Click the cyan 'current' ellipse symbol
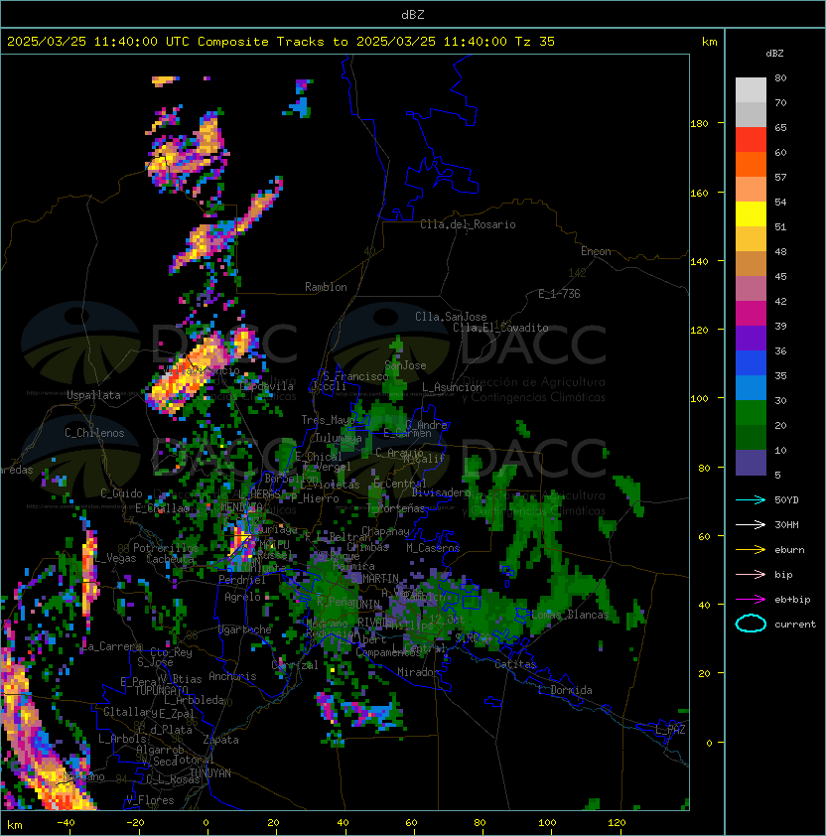 [x=751, y=624]
